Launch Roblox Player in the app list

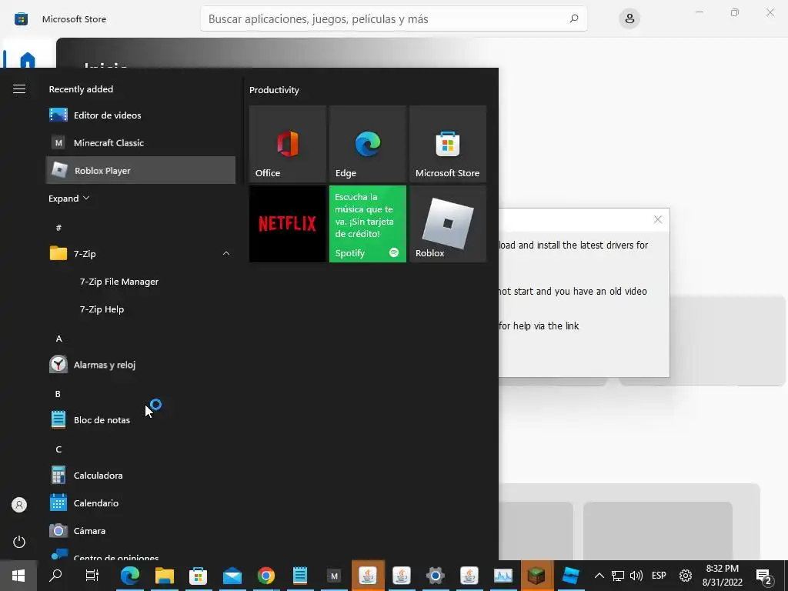(x=141, y=170)
